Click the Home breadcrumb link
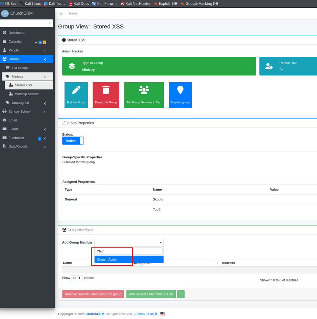The height and width of the screenshot is (319, 317). point(73,13)
